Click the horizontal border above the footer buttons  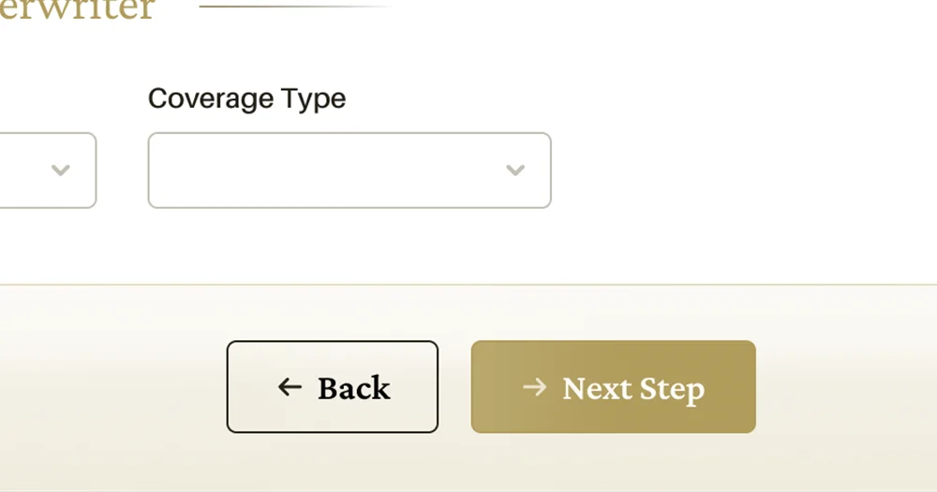click(x=468, y=284)
